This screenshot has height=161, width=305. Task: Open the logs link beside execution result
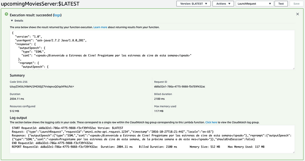(x=57, y=15)
